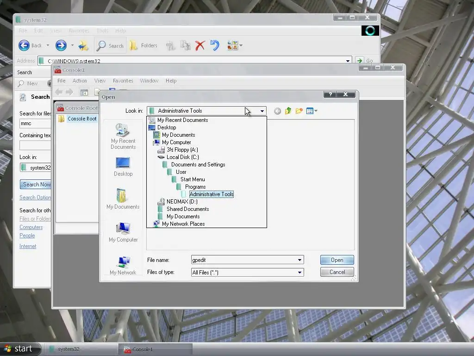Expand the Look in Administrative Tools dropdown arrow
The height and width of the screenshot is (356, 474).
coord(262,111)
